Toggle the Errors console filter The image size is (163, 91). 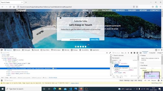pos(121,80)
